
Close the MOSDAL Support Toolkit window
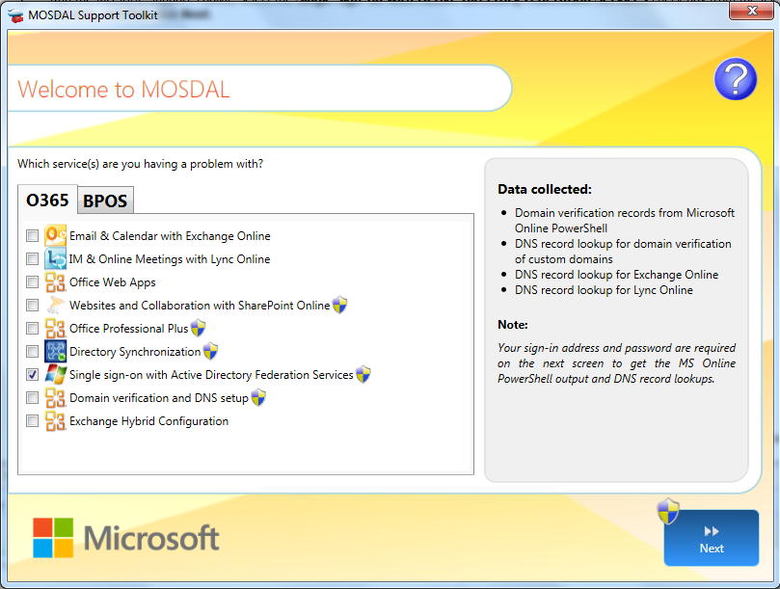click(752, 10)
